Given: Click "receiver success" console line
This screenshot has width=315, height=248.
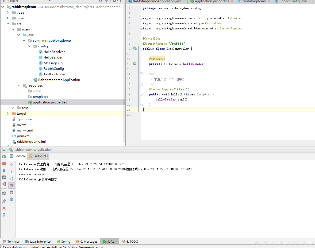Looking at the screenshot, I should point(32,175).
